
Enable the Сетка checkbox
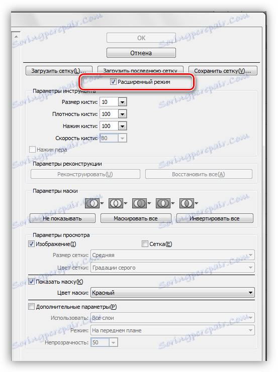[x=145, y=244]
